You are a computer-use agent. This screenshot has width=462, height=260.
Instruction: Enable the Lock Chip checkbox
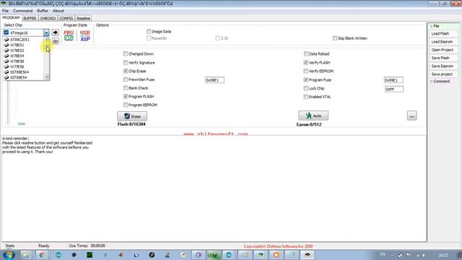(306, 88)
